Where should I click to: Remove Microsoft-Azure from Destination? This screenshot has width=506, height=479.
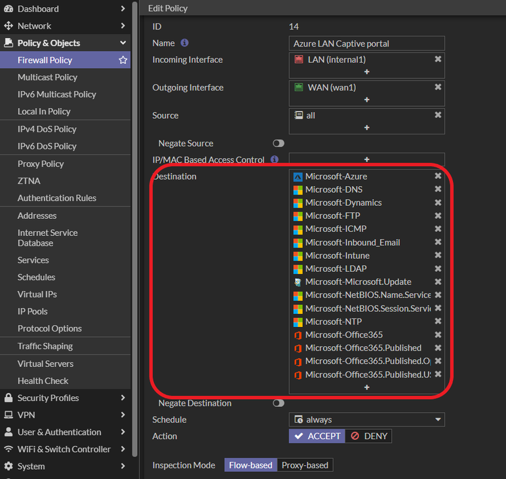438,176
